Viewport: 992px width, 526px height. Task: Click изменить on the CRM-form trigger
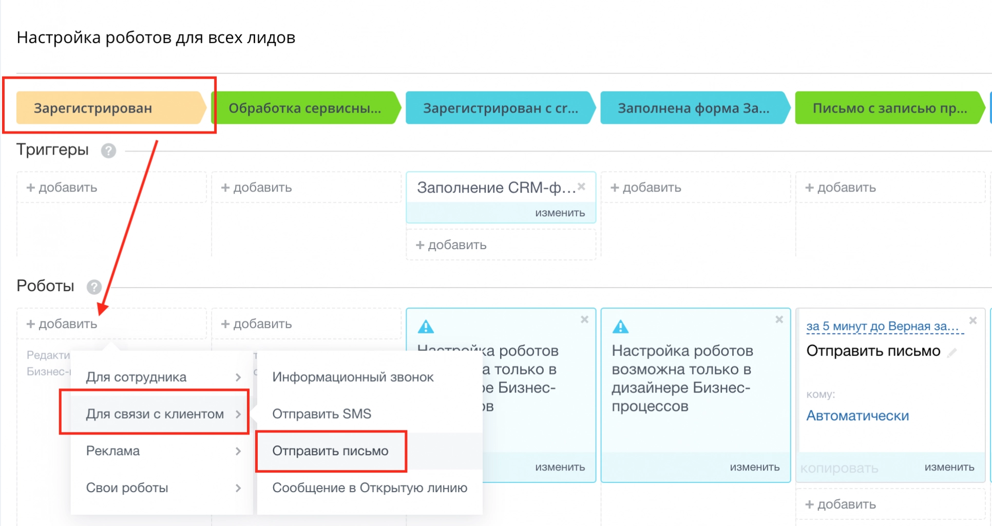[x=560, y=213]
